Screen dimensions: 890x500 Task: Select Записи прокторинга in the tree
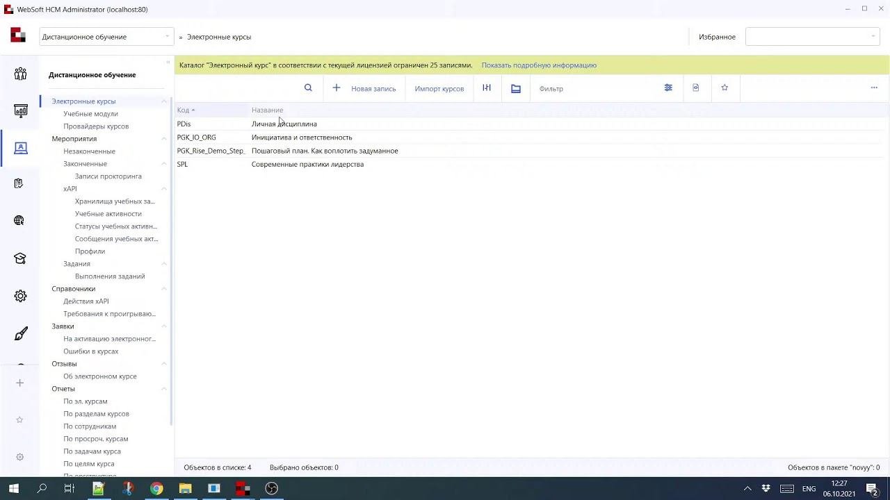(x=108, y=176)
